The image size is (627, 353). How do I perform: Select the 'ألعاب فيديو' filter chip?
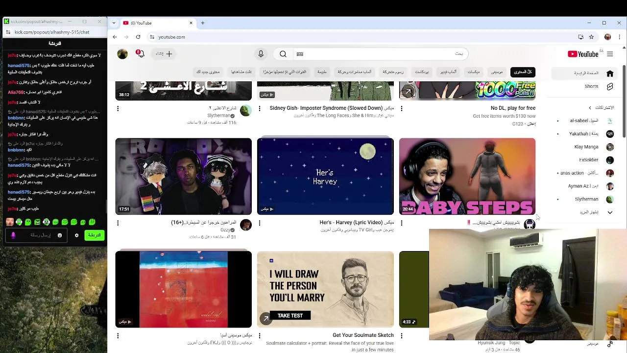click(x=448, y=72)
